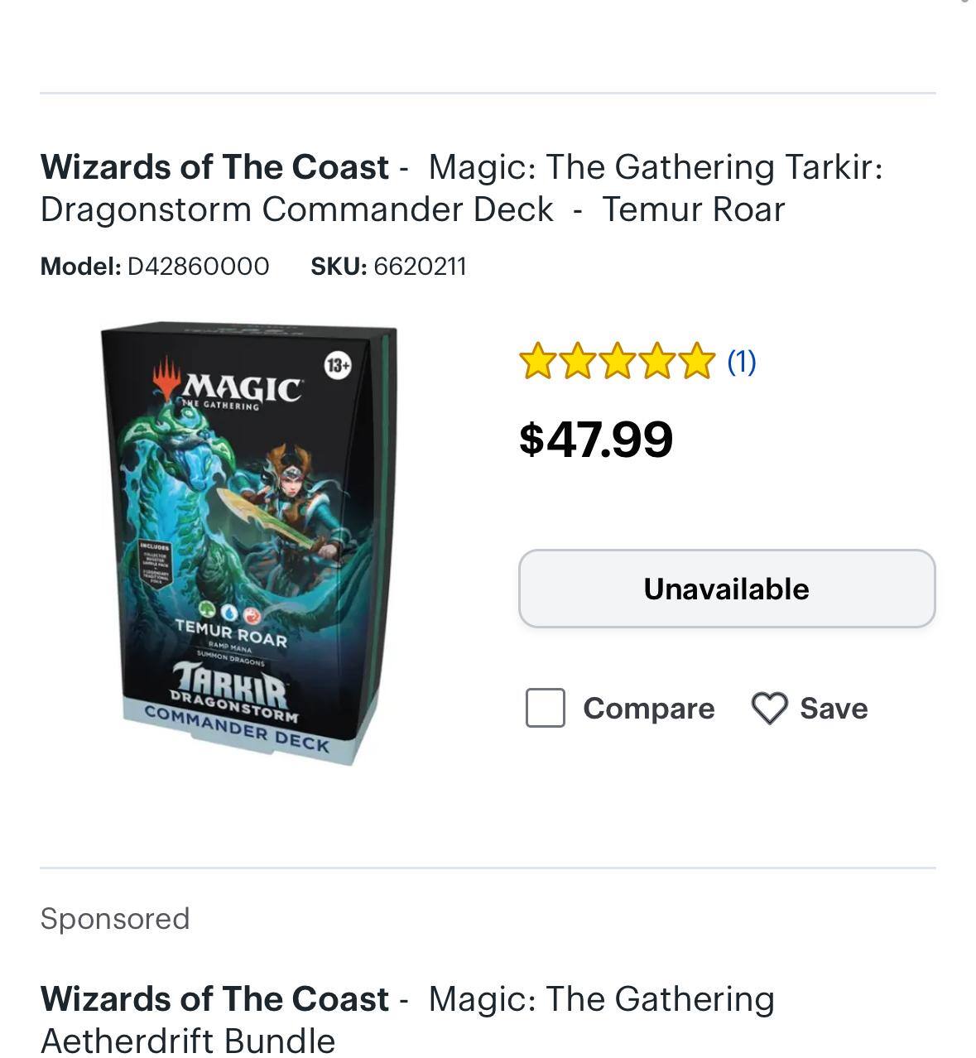Screen dimensions: 976x1058
Task: Click the blue mana symbol on box
Action: [x=230, y=613]
